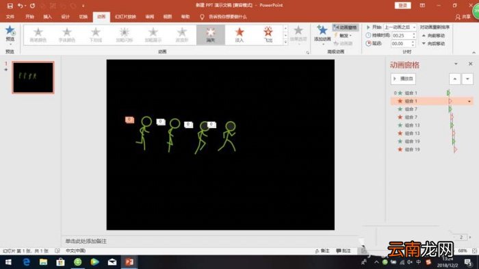
Task: Move animation down with pane's down arrow
Action: coord(467,79)
